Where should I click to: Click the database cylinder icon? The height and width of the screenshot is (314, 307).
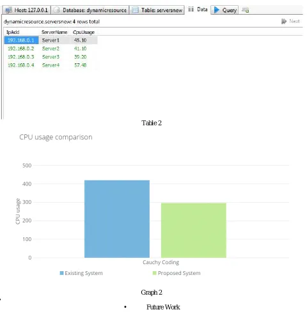pyautogui.click(x=57, y=10)
